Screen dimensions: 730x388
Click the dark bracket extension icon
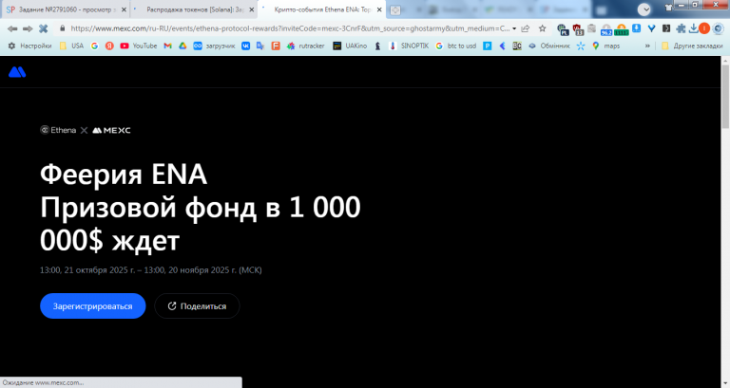click(666, 28)
